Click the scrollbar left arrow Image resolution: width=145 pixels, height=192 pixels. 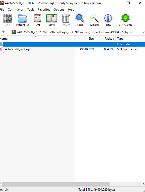[x=1, y=184]
